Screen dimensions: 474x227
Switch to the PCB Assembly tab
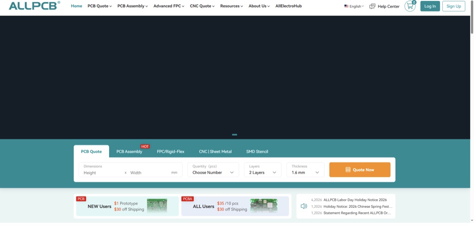coord(129,151)
